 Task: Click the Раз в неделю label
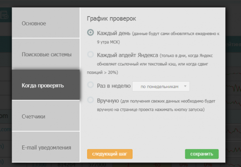(x=114, y=86)
